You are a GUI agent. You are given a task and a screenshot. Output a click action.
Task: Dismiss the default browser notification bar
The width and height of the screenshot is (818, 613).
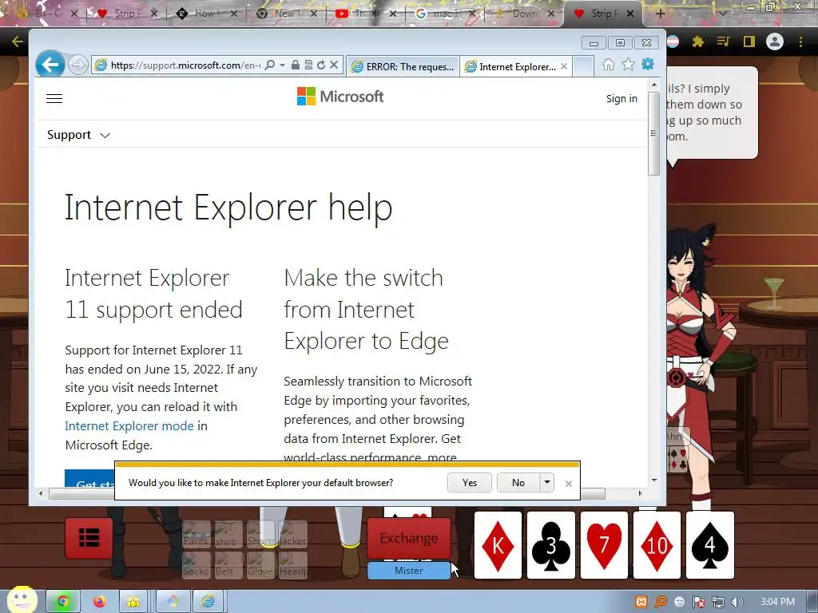(x=569, y=484)
